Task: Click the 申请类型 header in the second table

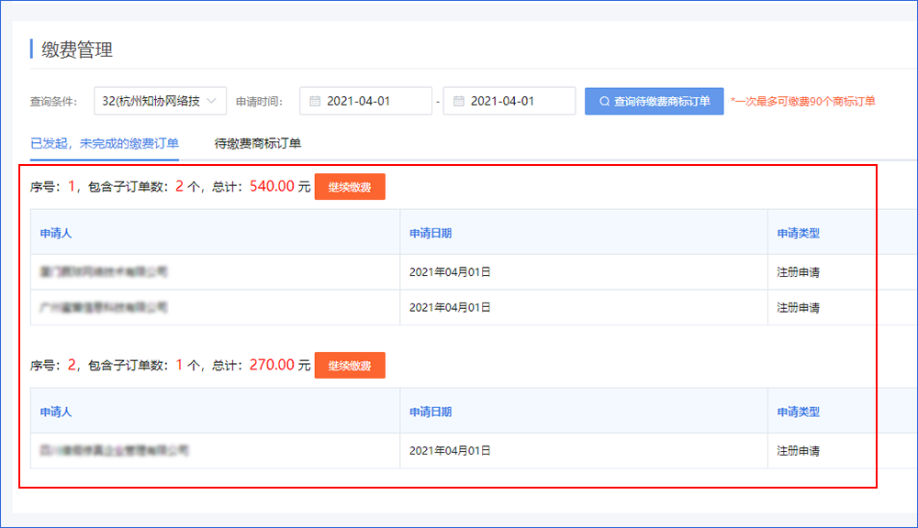Action: pos(798,412)
